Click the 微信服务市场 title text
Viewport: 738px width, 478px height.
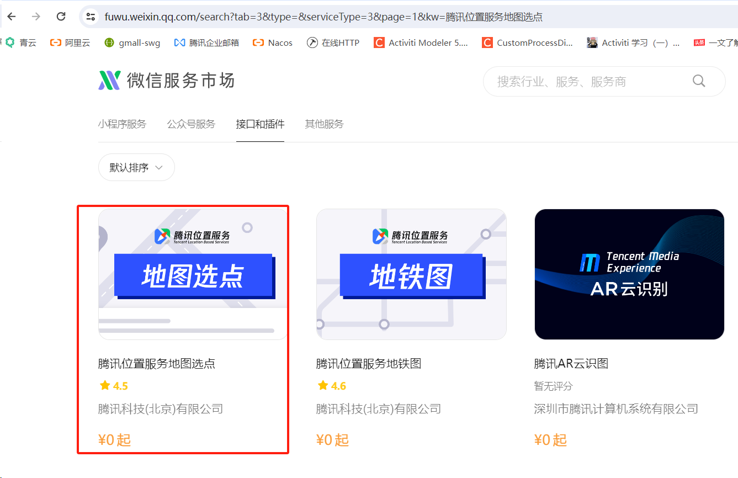[181, 81]
